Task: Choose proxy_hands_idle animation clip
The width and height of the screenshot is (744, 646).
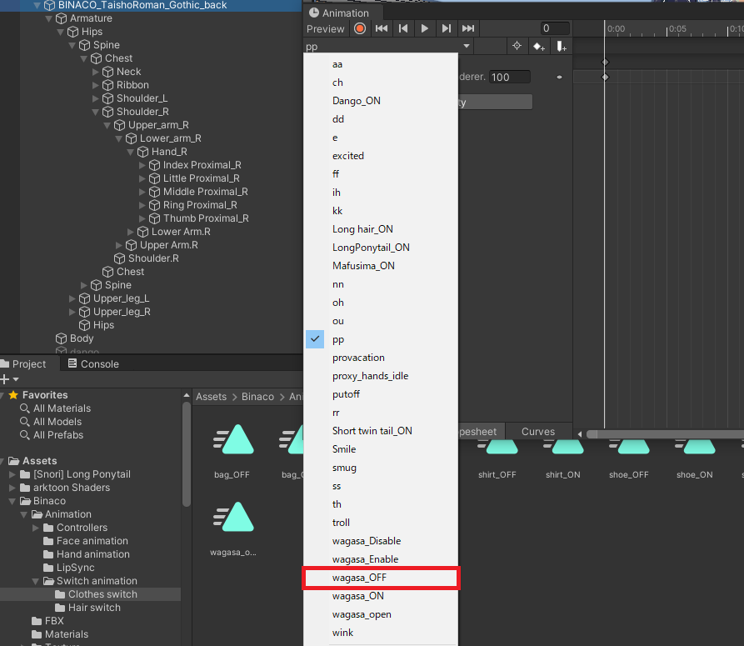Action: point(381,376)
